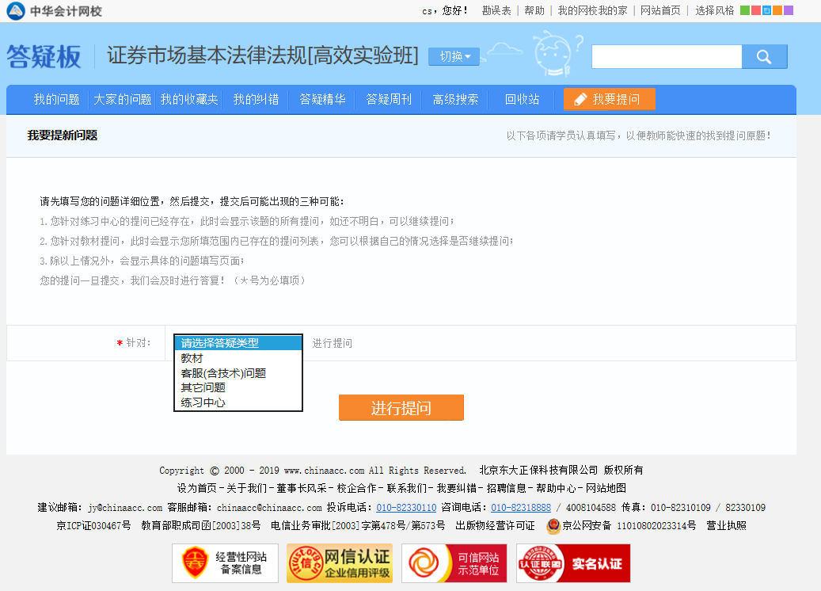This screenshot has height=591, width=821.
Task: Click the 京公网安备 police badge icon
Action: (x=553, y=525)
